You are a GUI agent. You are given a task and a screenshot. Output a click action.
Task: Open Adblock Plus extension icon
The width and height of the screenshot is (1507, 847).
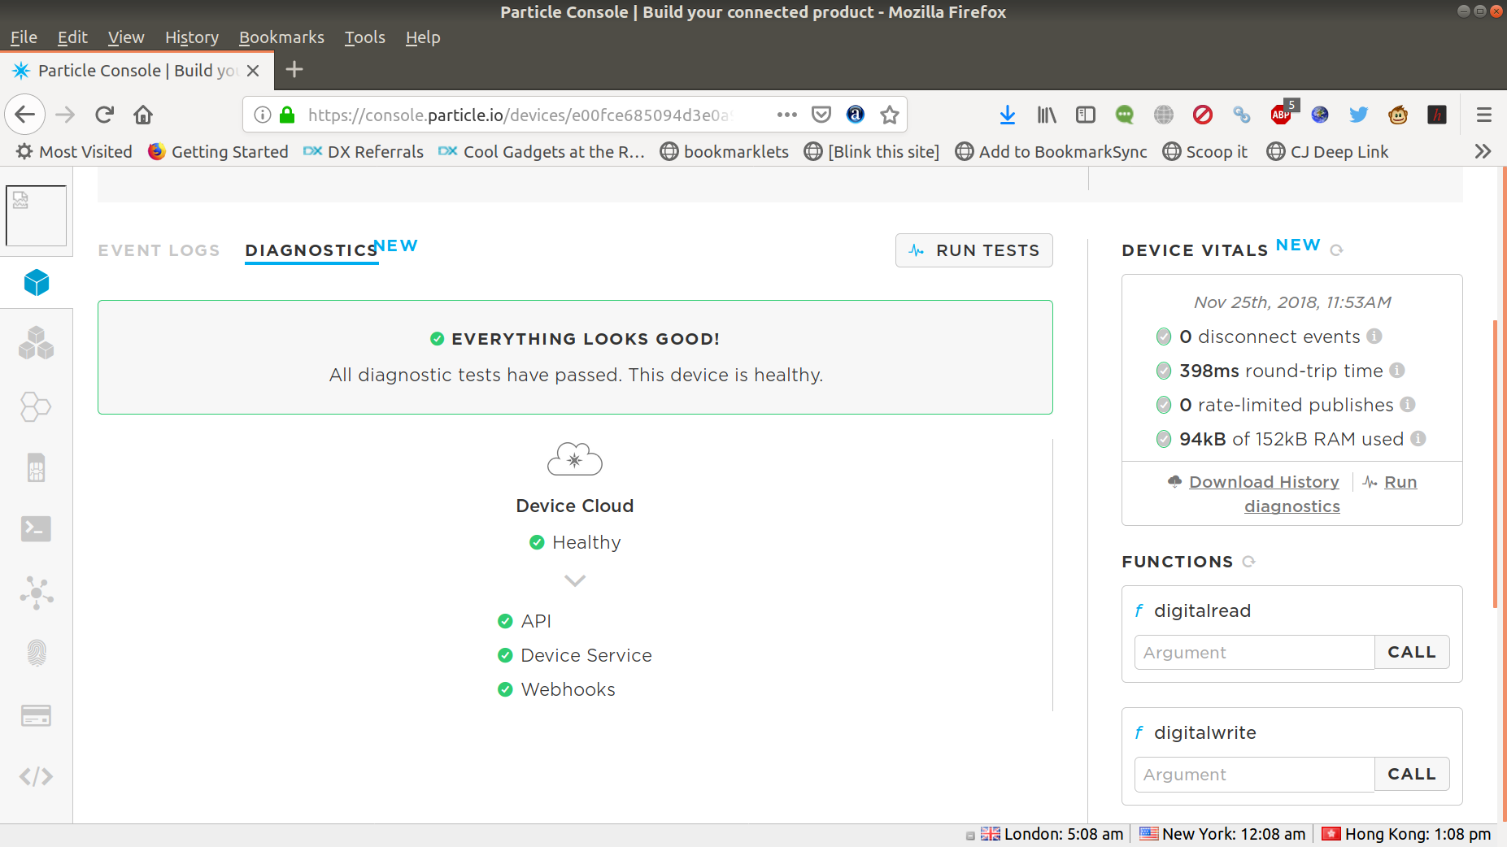tap(1282, 115)
